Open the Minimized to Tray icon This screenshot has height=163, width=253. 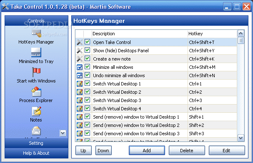[36, 53]
